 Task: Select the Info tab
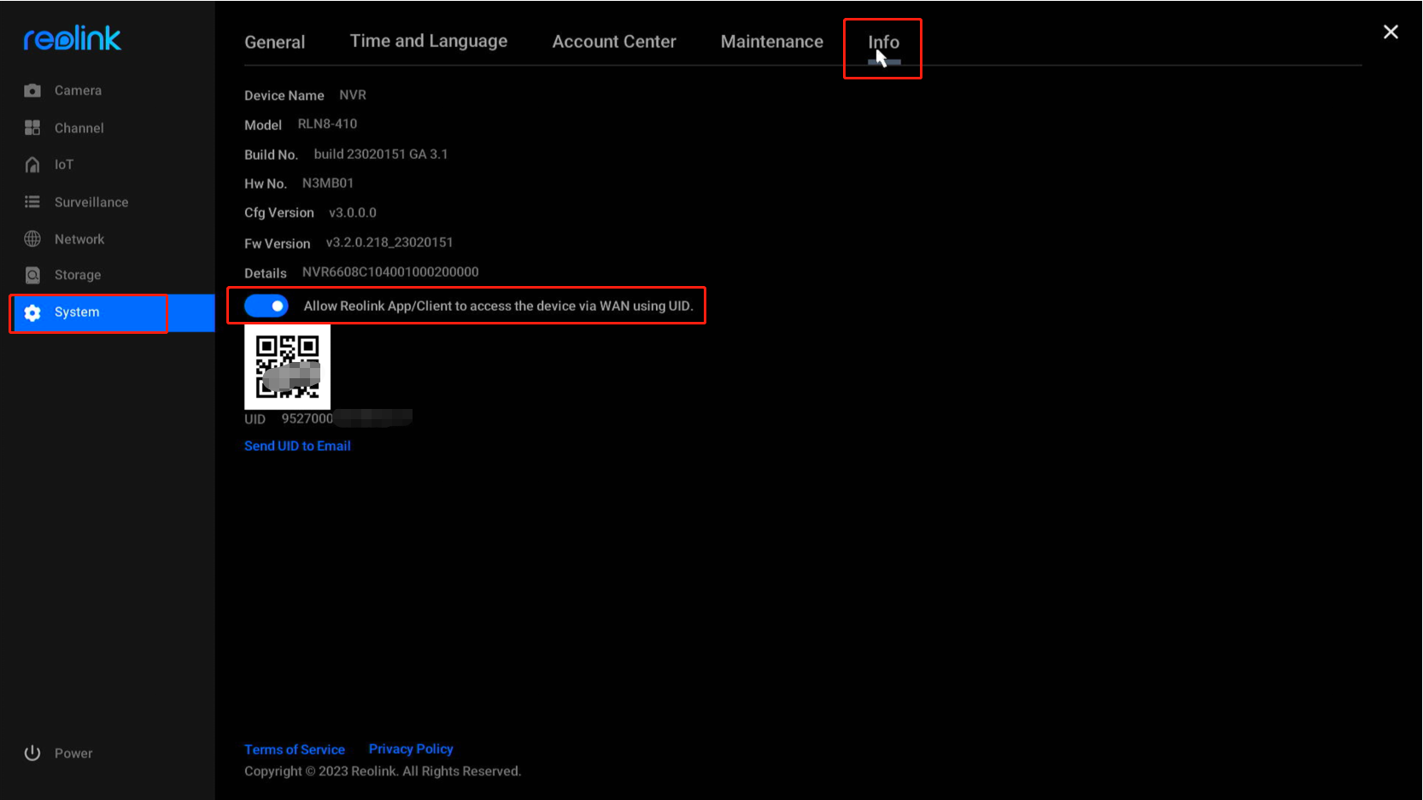click(x=884, y=42)
